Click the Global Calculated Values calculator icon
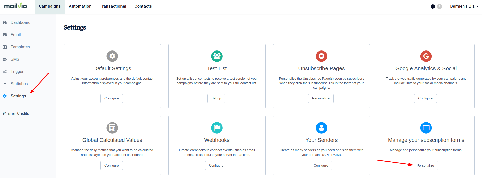The width and height of the screenshot is (482, 178). [x=112, y=128]
